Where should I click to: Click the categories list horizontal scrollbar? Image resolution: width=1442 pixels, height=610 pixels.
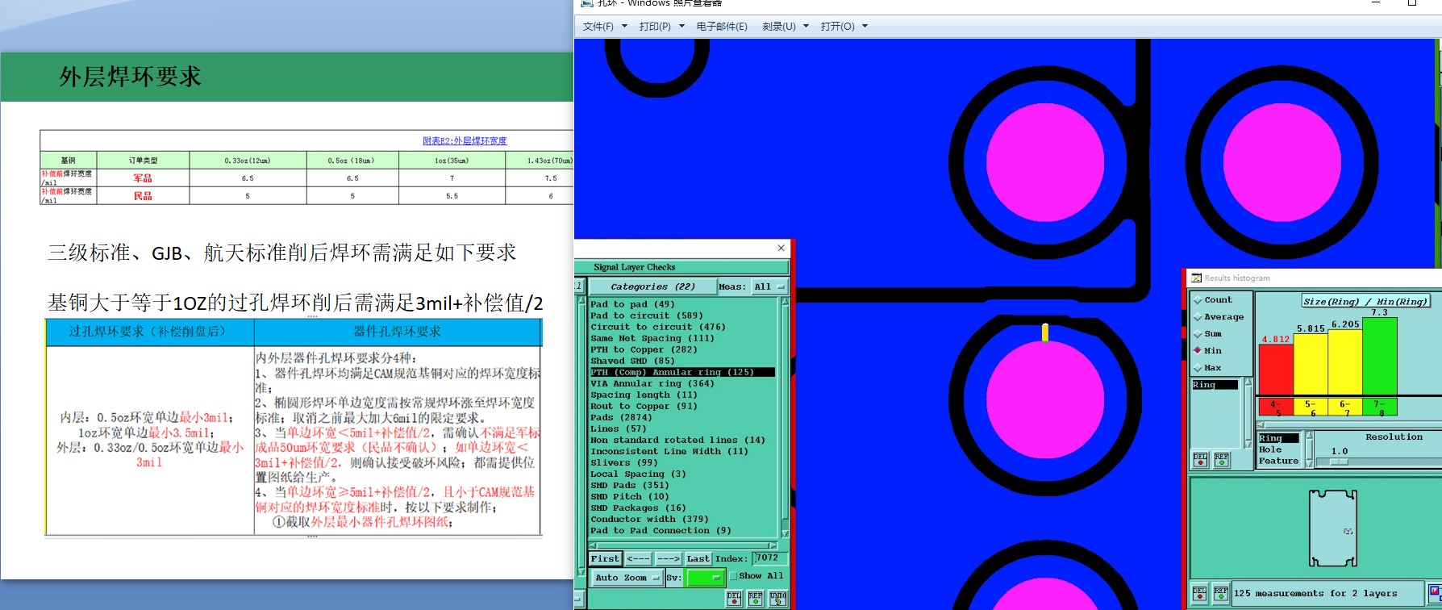pyautogui.click(x=684, y=545)
